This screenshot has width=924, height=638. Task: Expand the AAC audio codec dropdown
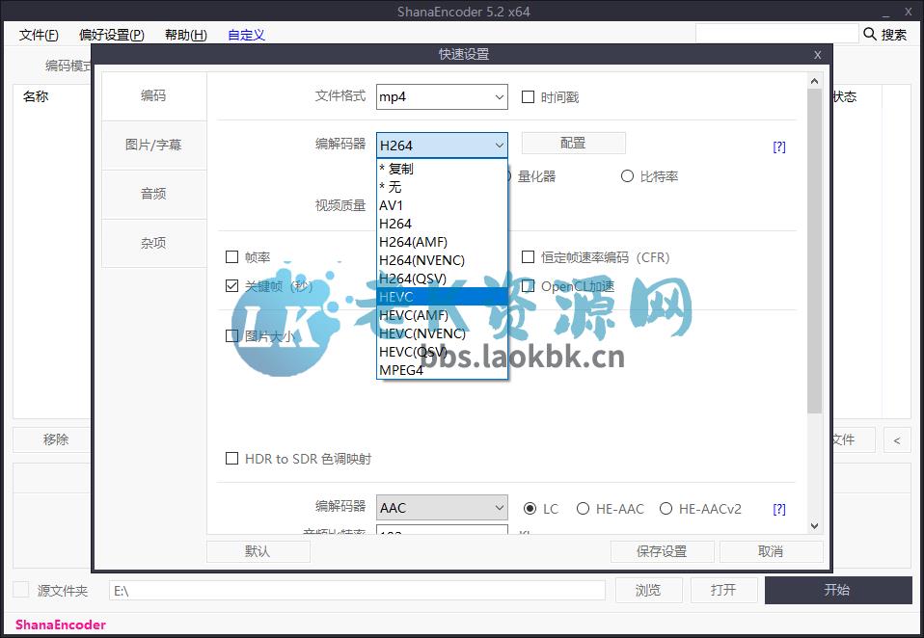pyautogui.click(x=442, y=507)
